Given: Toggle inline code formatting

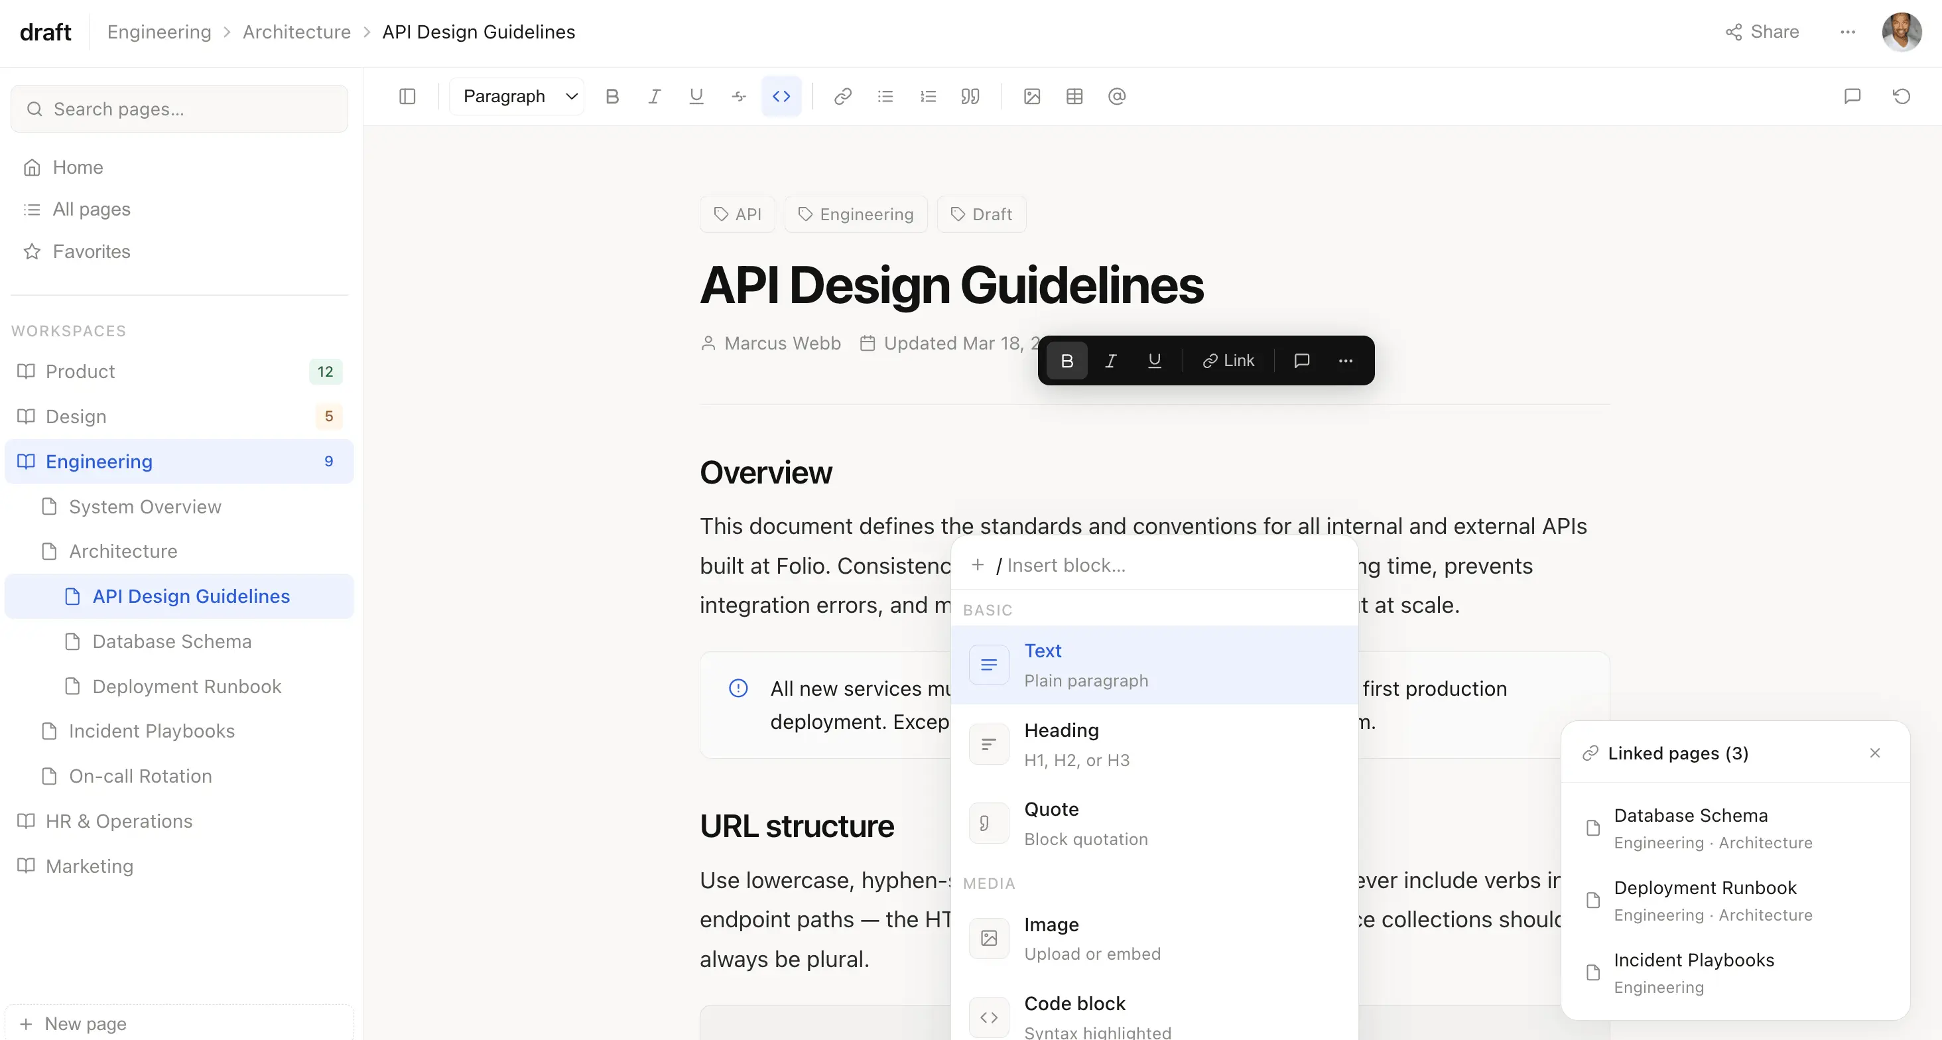Looking at the screenshot, I should point(782,97).
